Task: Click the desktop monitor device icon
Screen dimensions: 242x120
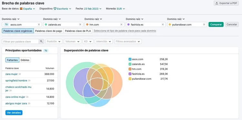Action: coord(55,9)
